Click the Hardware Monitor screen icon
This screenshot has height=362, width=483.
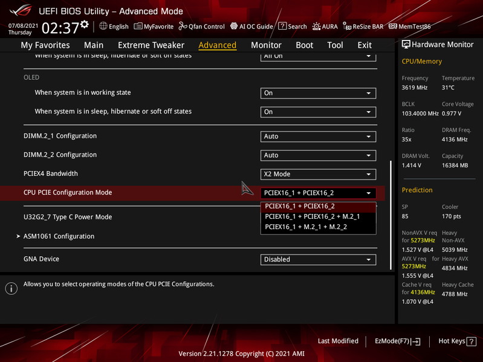[x=406, y=44]
